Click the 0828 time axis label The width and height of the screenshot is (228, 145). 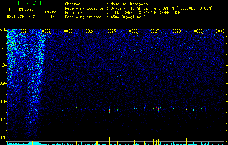click(177, 31)
